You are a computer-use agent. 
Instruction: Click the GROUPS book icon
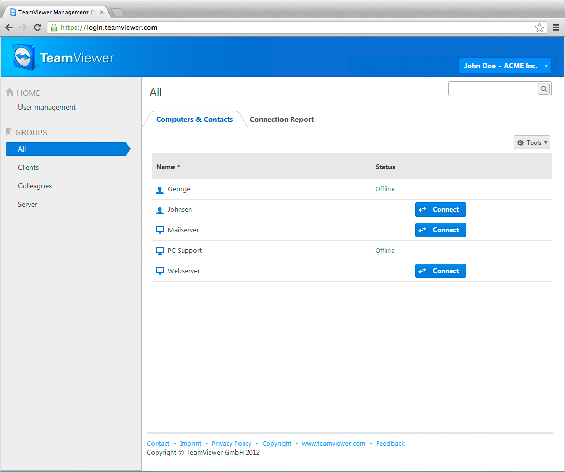(x=9, y=132)
